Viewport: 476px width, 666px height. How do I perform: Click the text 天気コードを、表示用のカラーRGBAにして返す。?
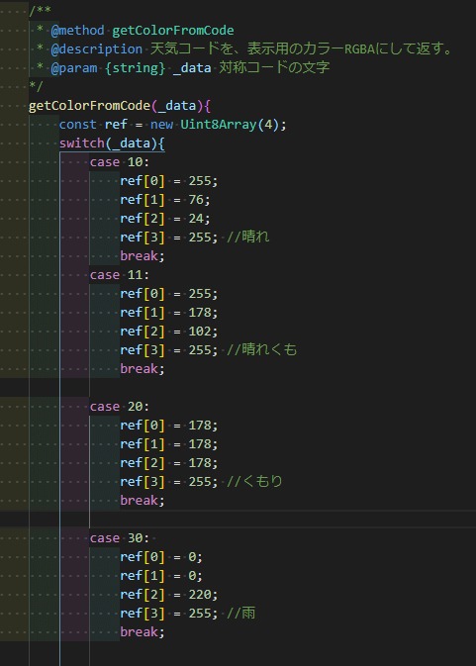point(302,48)
